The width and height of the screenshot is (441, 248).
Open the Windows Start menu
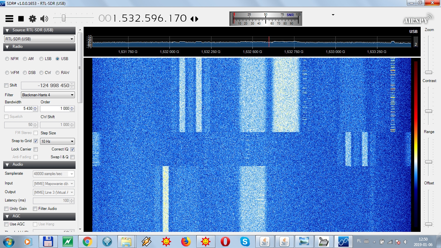coord(8,242)
